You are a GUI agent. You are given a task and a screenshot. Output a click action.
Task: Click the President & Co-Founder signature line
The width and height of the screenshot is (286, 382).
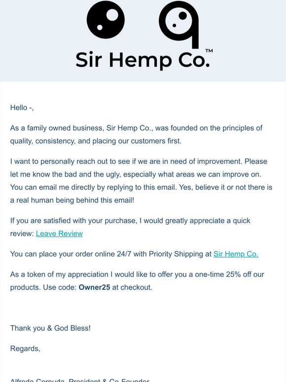coord(79,380)
